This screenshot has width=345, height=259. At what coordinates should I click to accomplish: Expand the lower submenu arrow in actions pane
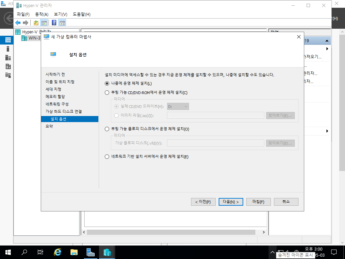point(327,131)
